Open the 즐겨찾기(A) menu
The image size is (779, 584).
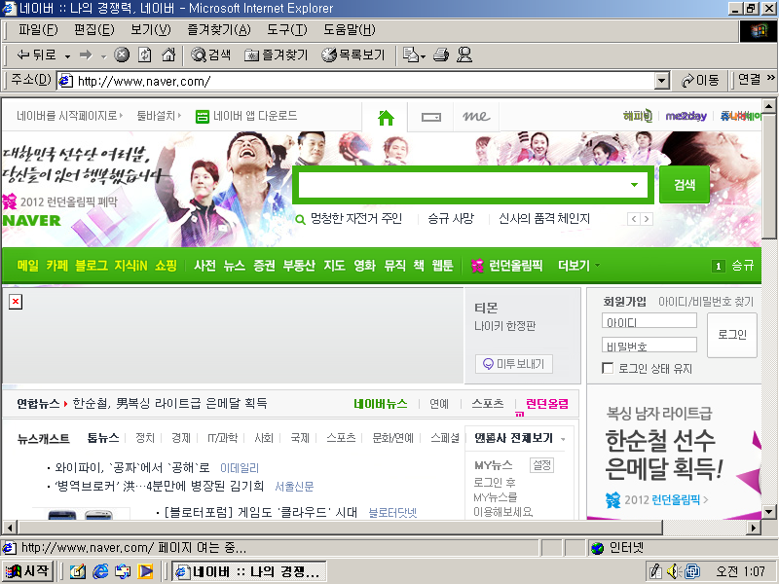(x=219, y=30)
